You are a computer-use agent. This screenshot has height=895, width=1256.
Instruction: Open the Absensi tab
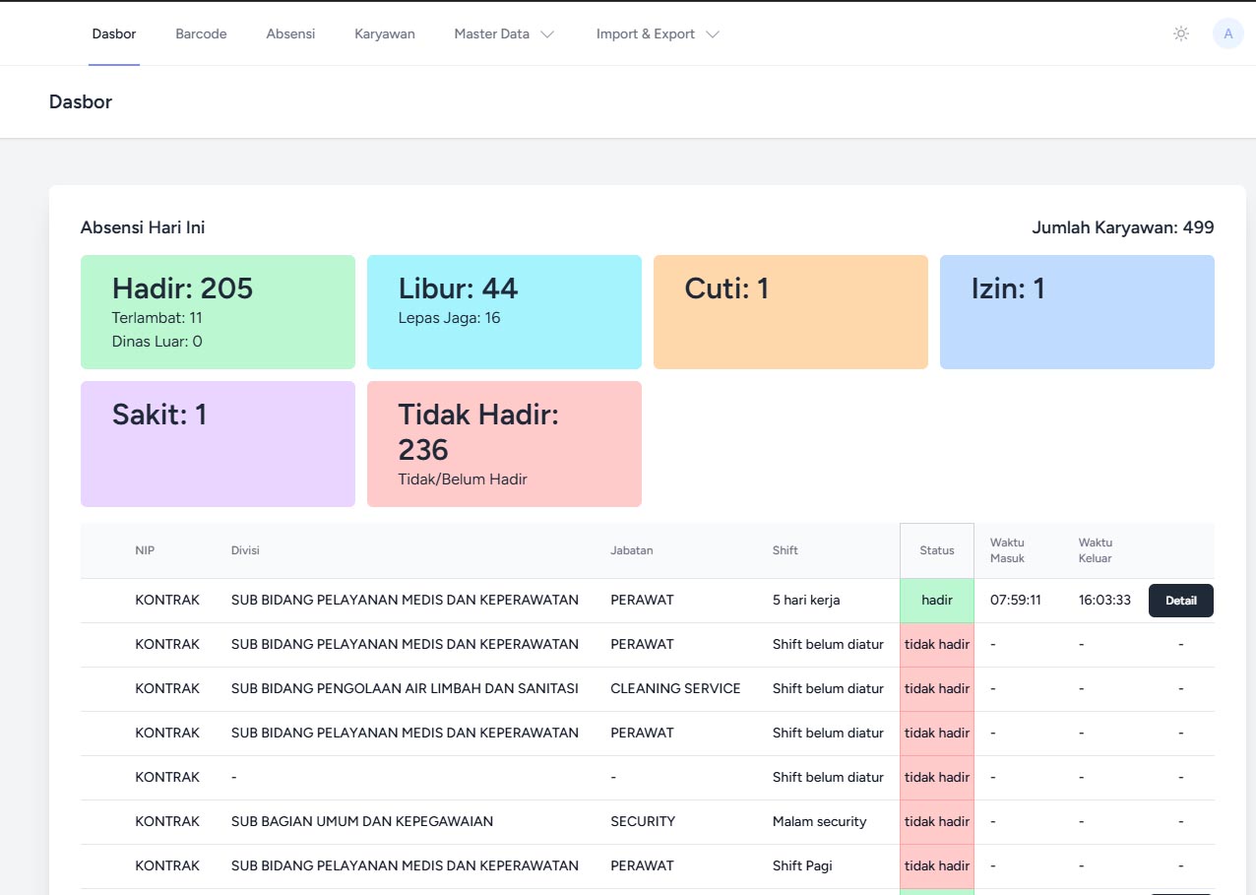[290, 33]
